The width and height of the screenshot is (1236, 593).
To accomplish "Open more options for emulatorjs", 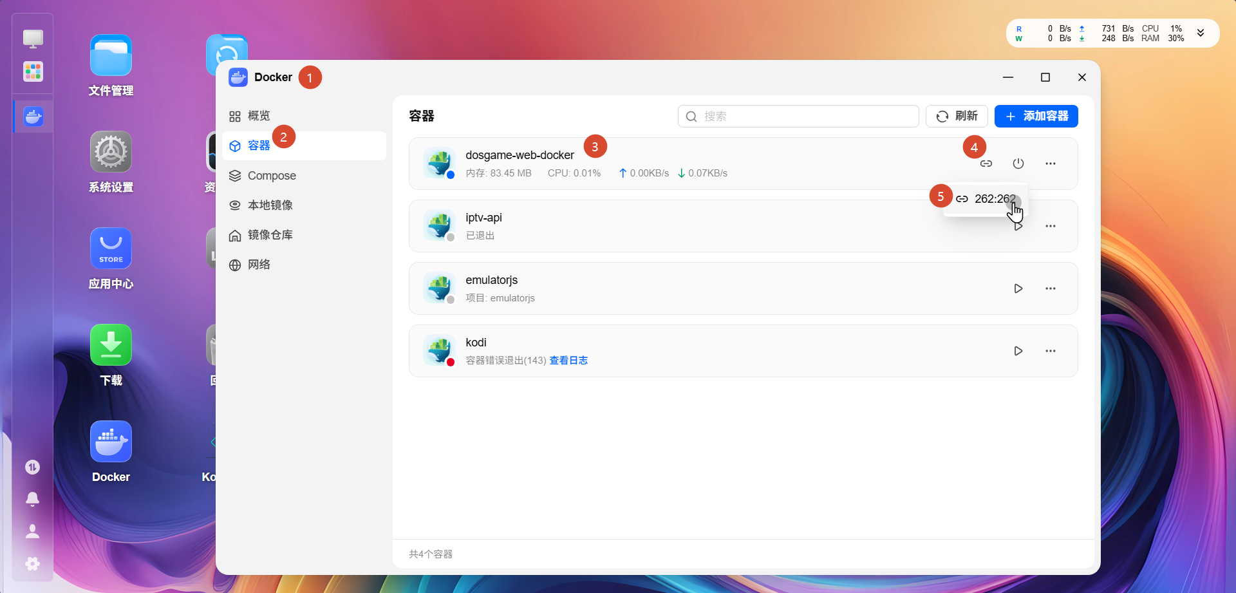I will pos(1051,288).
